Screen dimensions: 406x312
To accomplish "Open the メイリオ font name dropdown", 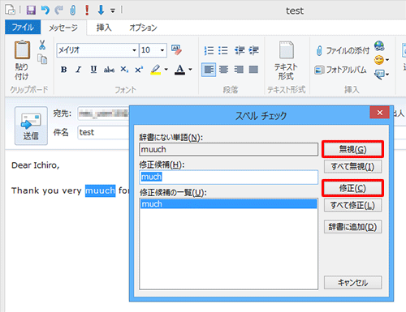I will pos(134,50).
